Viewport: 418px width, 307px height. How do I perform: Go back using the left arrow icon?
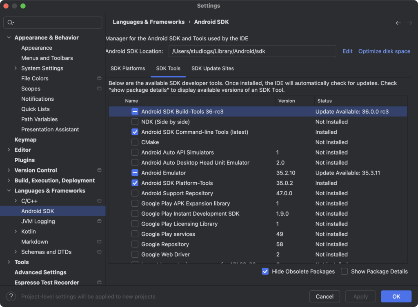coord(398,23)
